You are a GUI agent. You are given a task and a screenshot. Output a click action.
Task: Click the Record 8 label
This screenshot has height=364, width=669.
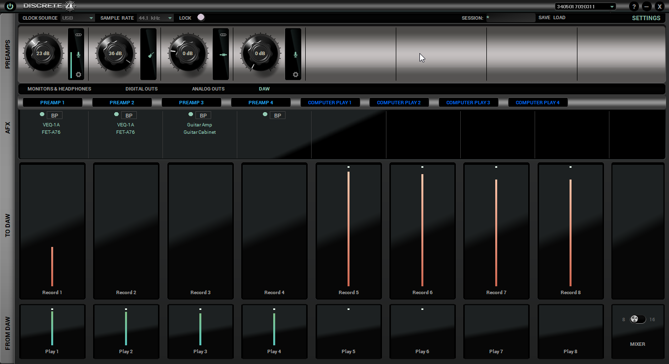(x=571, y=293)
